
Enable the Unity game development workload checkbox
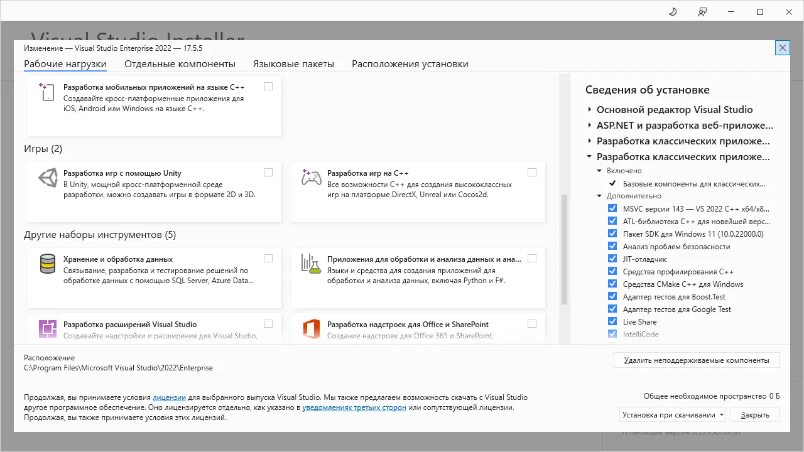coord(268,172)
